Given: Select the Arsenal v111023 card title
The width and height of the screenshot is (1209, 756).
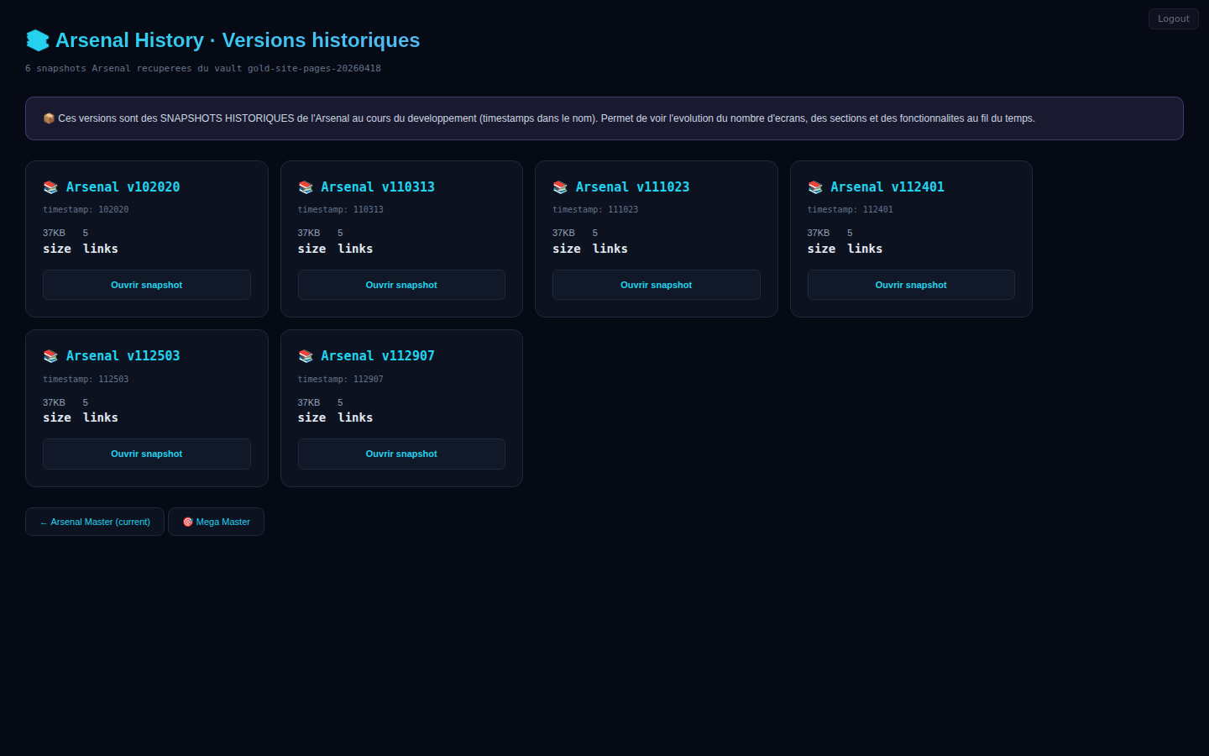Looking at the screenshot, I should click(x=632, y=187).
